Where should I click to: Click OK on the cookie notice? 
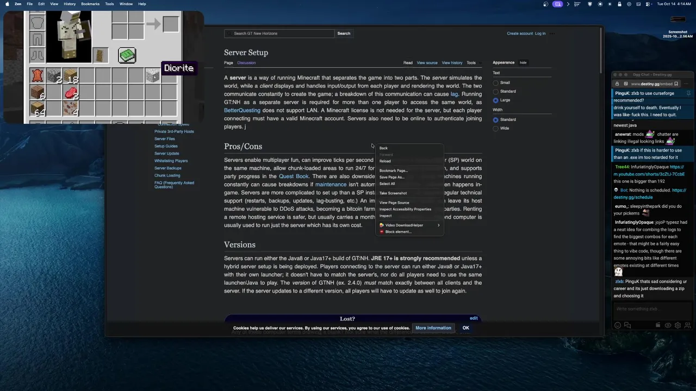point(465,328)
